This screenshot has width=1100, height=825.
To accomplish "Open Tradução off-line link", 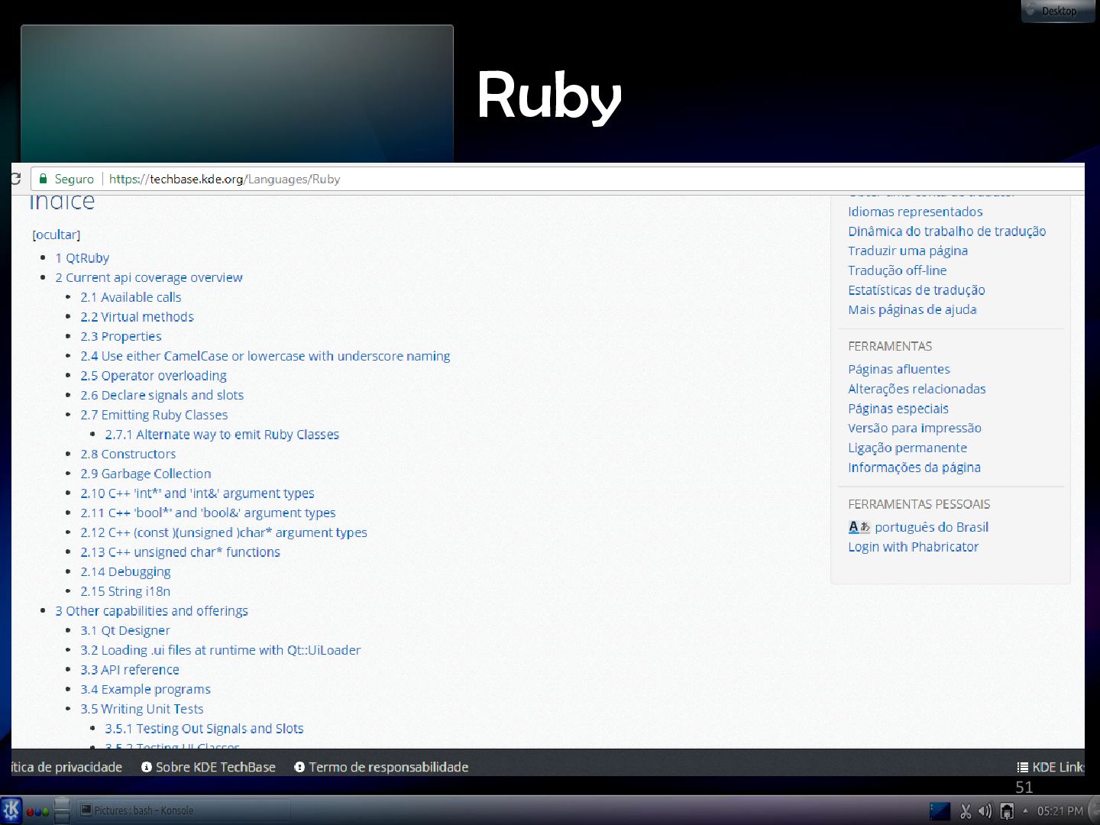I will (x=897, y=270).
